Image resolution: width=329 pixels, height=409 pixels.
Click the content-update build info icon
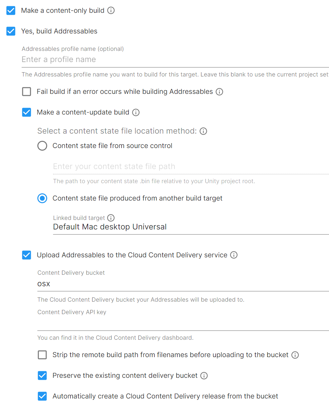pos(136,112)
